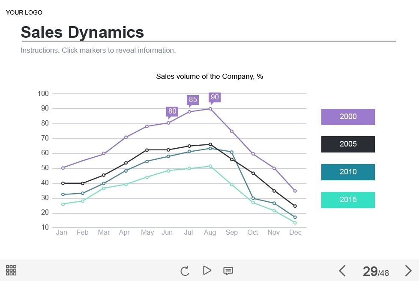
Task: Click the purple marker labeled 80
Action: tap(172, 111)
